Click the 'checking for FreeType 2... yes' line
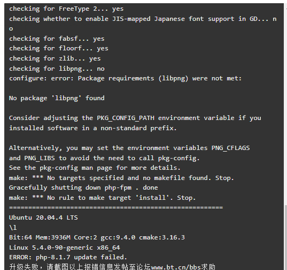 pyautogui.click(x=66, y=9)
